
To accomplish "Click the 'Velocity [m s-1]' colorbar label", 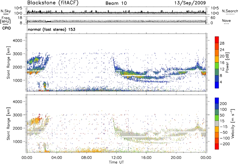I will click(x=233, y=124).
